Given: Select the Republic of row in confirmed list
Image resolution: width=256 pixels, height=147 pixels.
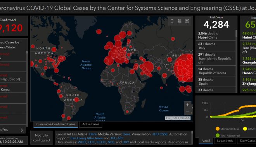Looking at the screenshot, I should point(13,77).
